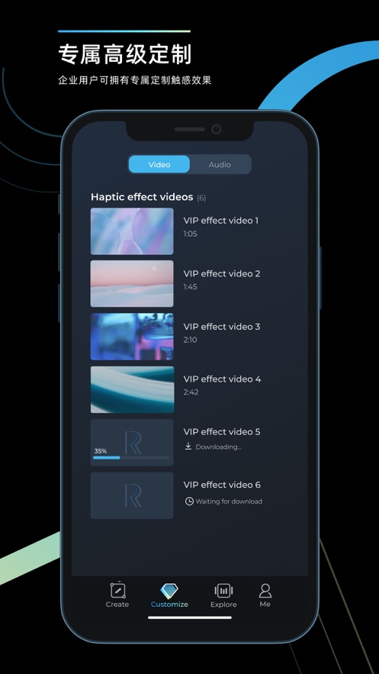Tap the clock icon for video 6
This screenshot has height=674, width=379.
pos(189,501)
